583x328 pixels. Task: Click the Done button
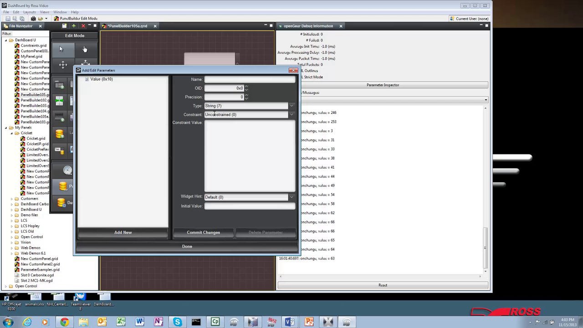click(187, 246)
